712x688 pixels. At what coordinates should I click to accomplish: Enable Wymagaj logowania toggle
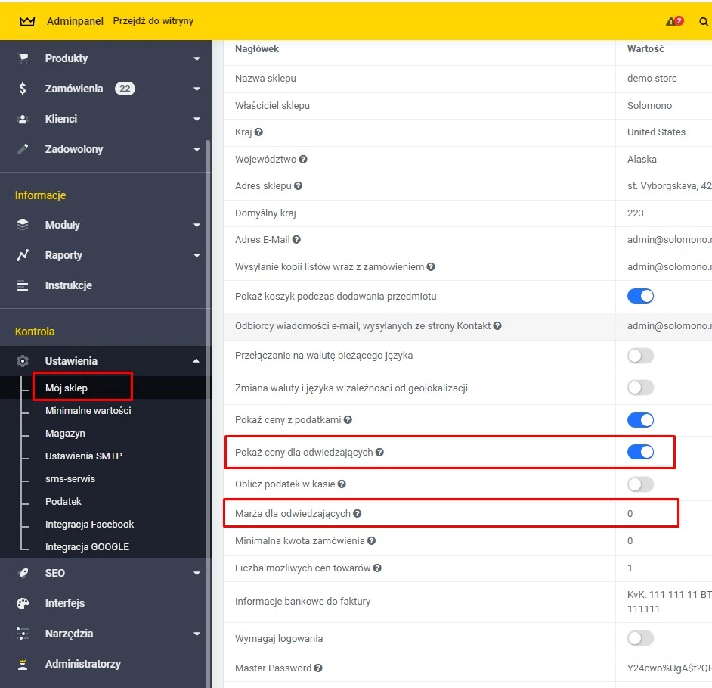pos(640,639)
